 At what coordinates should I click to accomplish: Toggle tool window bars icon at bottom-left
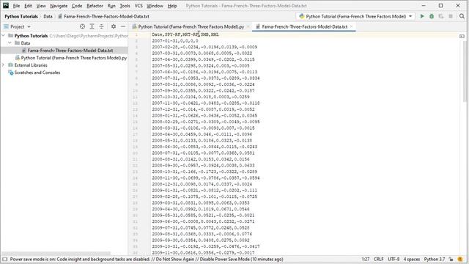click(x=4, y=259)
